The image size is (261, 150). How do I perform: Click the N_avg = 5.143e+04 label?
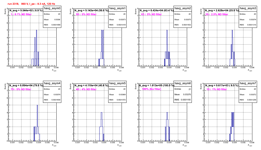91,10
